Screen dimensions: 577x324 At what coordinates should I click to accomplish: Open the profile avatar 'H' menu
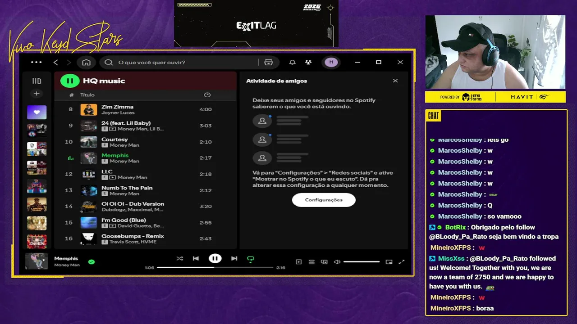[331, 62]
